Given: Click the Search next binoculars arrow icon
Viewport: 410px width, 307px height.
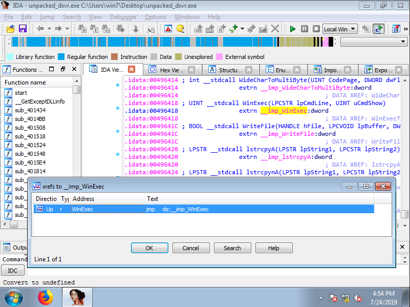Looking at the screenshot, I should (120, 29).
